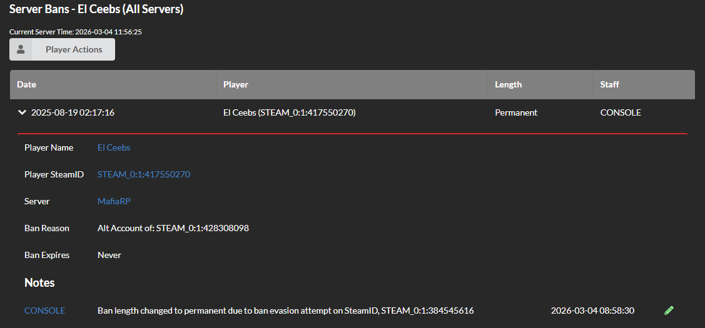705x328 pixels.
Task: Open the Player Actions menu
Action: [73, 49]
